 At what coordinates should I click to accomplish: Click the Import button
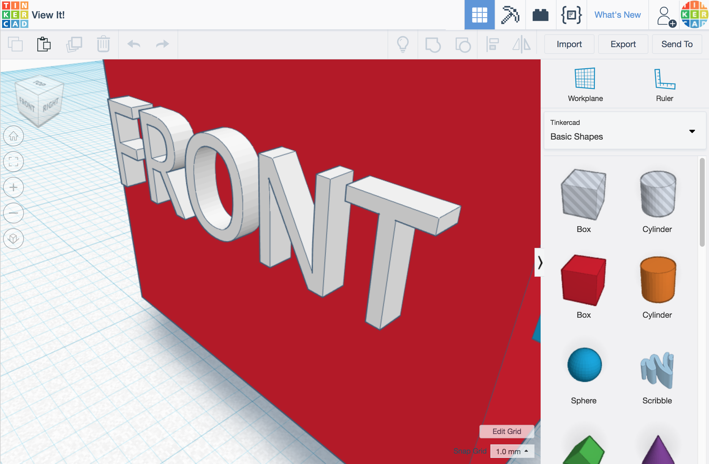pyautogui.click(x=569, y=44)
